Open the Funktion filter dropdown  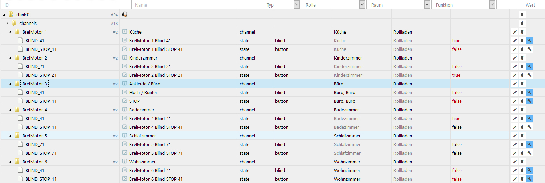(492, 4)
